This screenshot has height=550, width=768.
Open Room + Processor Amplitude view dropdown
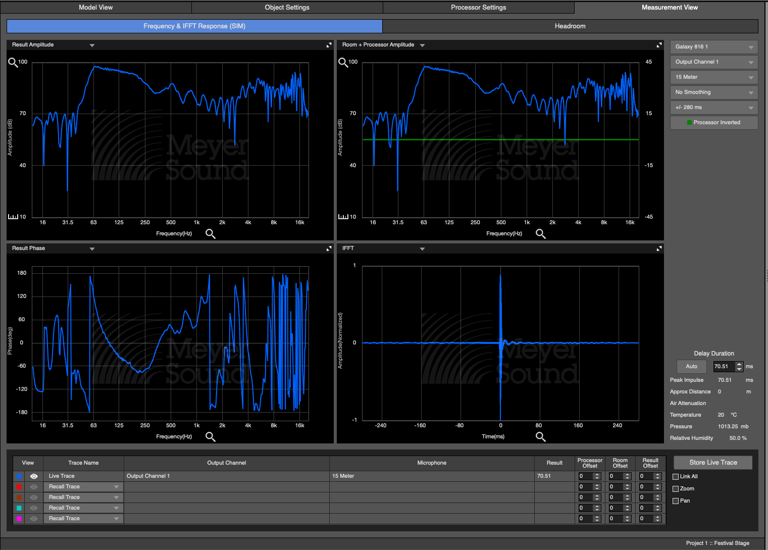click(x=422, y=45)
